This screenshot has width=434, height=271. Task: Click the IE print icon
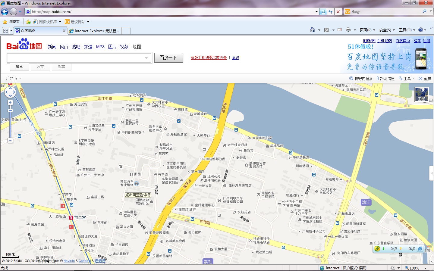348,30
